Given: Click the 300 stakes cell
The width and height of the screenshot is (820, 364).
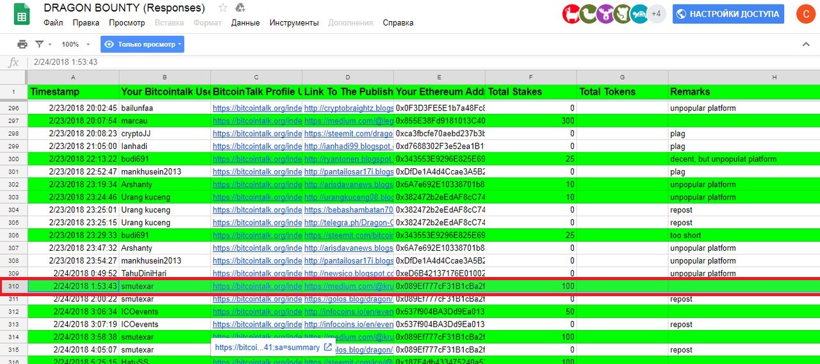Looking at the screenshot, I should [x=530, y=120].
